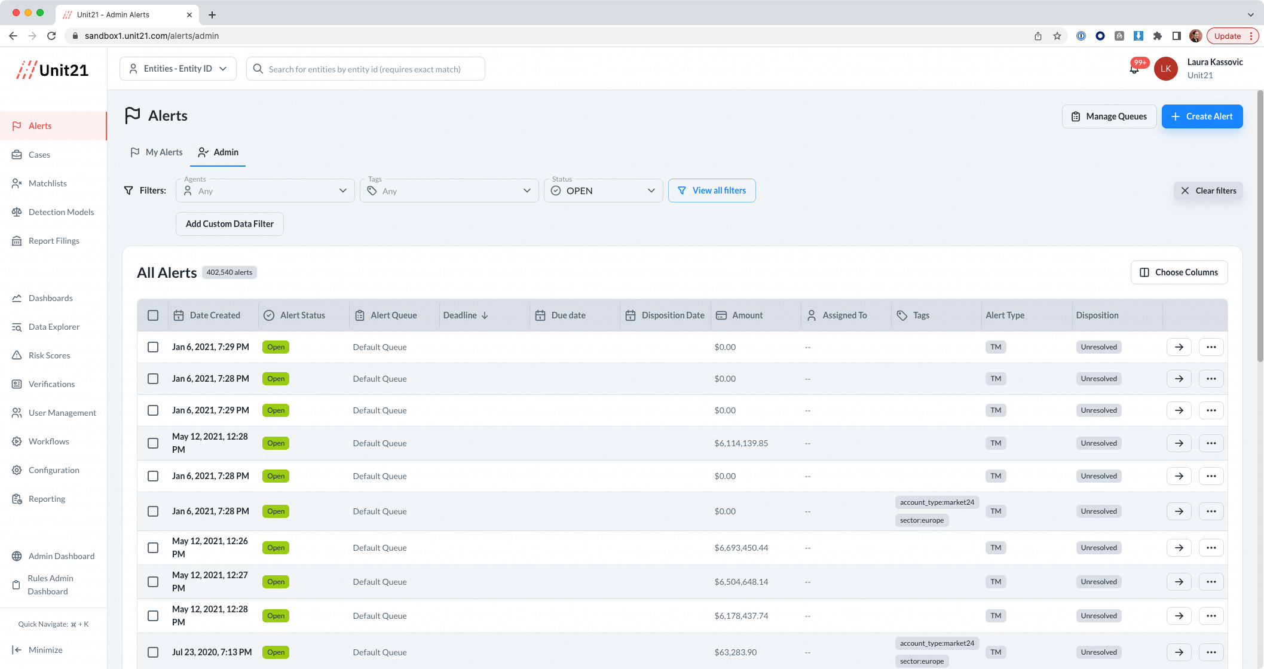
Task: Select Risk Scores in the sidebar
Action: (x=49, y=355)
